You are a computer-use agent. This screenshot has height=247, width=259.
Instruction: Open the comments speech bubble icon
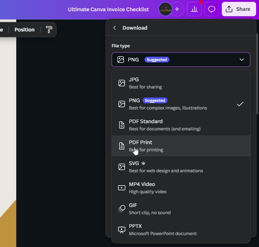tap(212, 9)
